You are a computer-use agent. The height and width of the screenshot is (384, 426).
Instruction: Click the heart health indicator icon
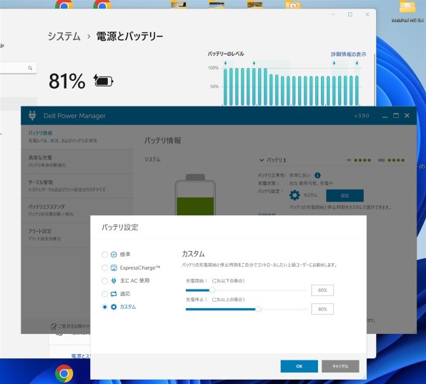[349, 160]
